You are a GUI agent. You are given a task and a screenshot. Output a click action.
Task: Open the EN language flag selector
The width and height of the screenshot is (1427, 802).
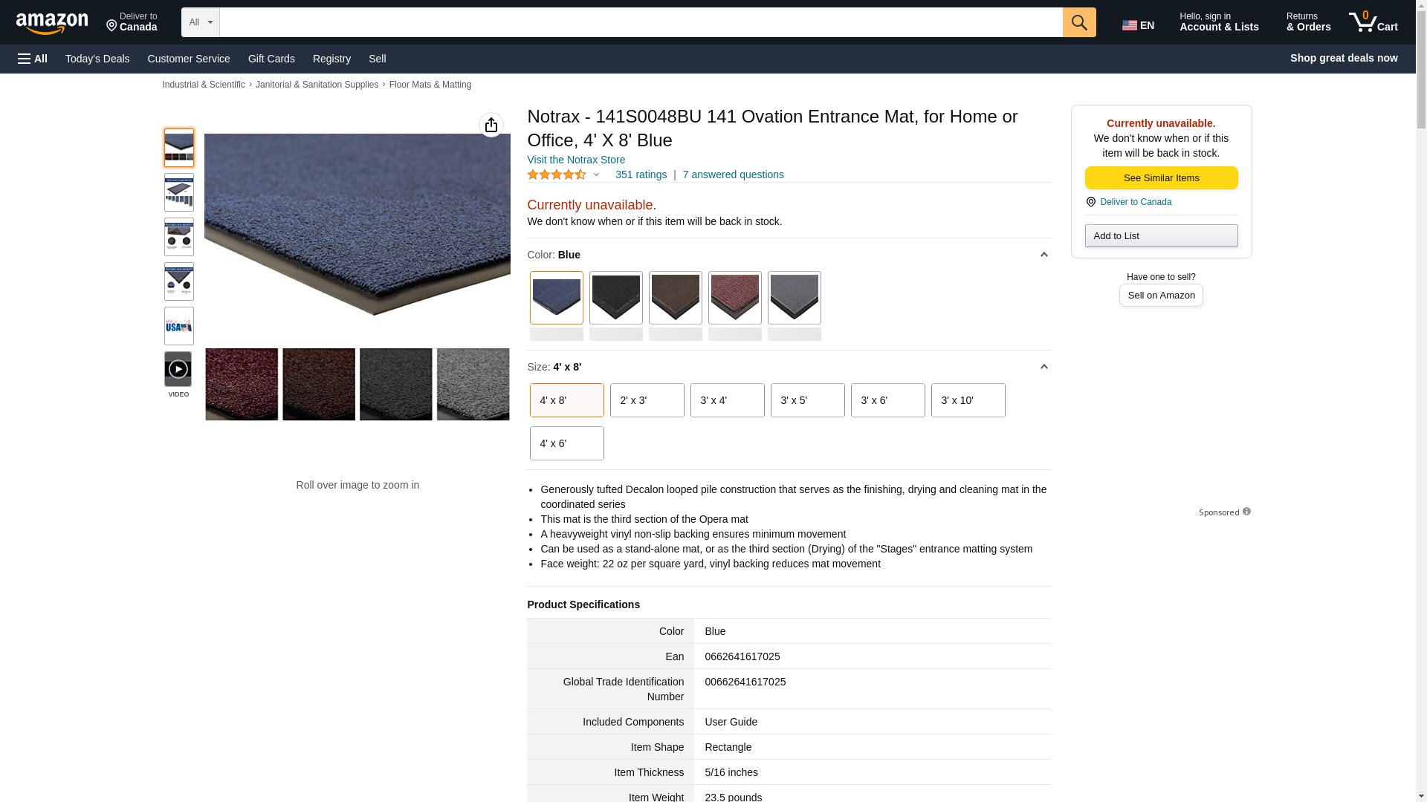click(x=1138, y=25)
